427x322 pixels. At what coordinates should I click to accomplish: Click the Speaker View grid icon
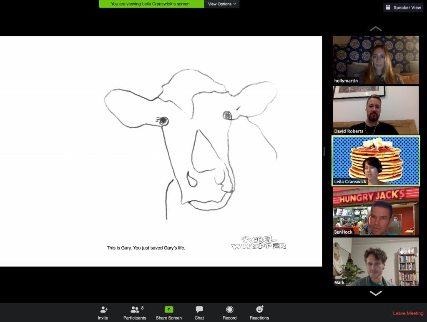coord(388,7)
